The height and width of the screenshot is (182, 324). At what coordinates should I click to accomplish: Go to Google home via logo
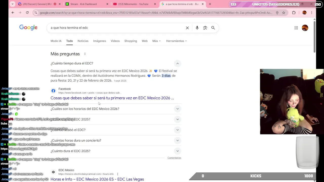[28, 28]
